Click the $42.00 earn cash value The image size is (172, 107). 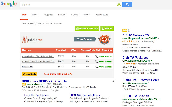pyautogui.click(x=61, y=67)
